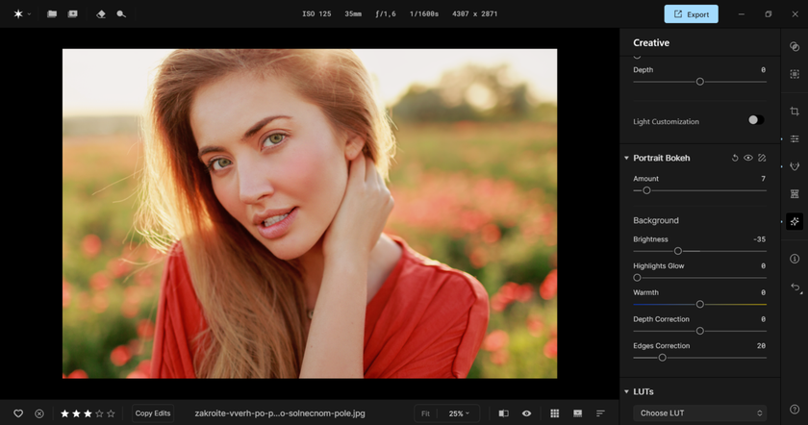Click the Fit zoom button
This screenshot has width=808, height=425.
tap(425, 413)
